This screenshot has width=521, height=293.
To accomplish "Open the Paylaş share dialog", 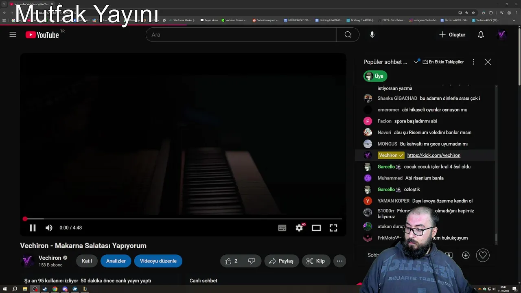I will point(282,261).
